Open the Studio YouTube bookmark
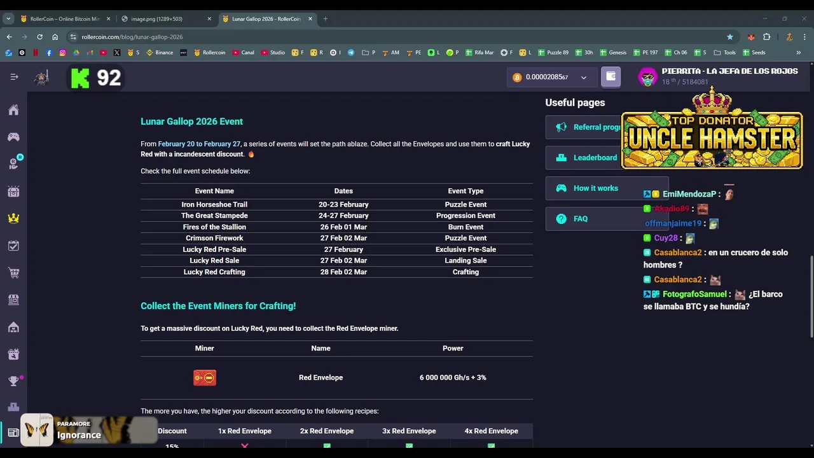Viewport: 814px width, 458px height. click(273, 53)
